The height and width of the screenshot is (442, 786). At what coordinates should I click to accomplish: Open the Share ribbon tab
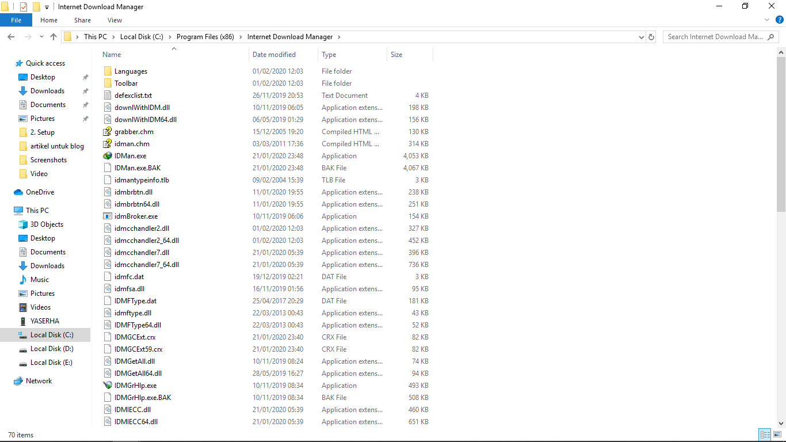pyautogui.click(x=82, y=20)
